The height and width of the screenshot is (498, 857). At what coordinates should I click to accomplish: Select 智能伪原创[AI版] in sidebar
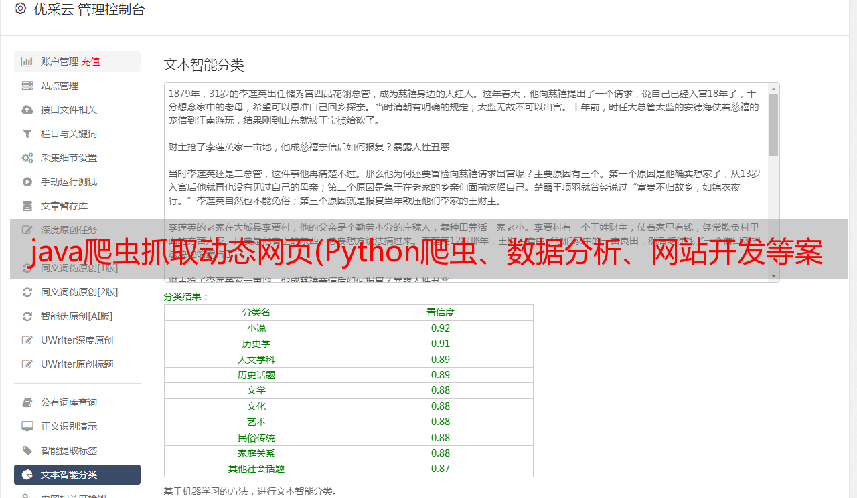coord(76,316)
